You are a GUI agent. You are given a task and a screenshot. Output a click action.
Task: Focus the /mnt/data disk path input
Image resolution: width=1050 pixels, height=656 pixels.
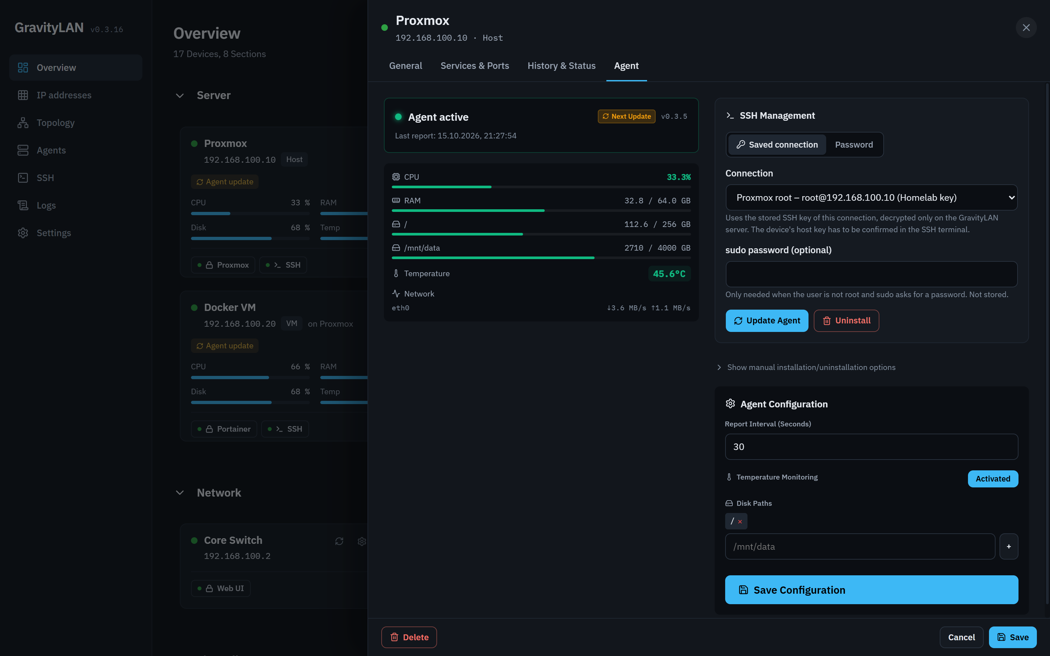click(860, 547)
